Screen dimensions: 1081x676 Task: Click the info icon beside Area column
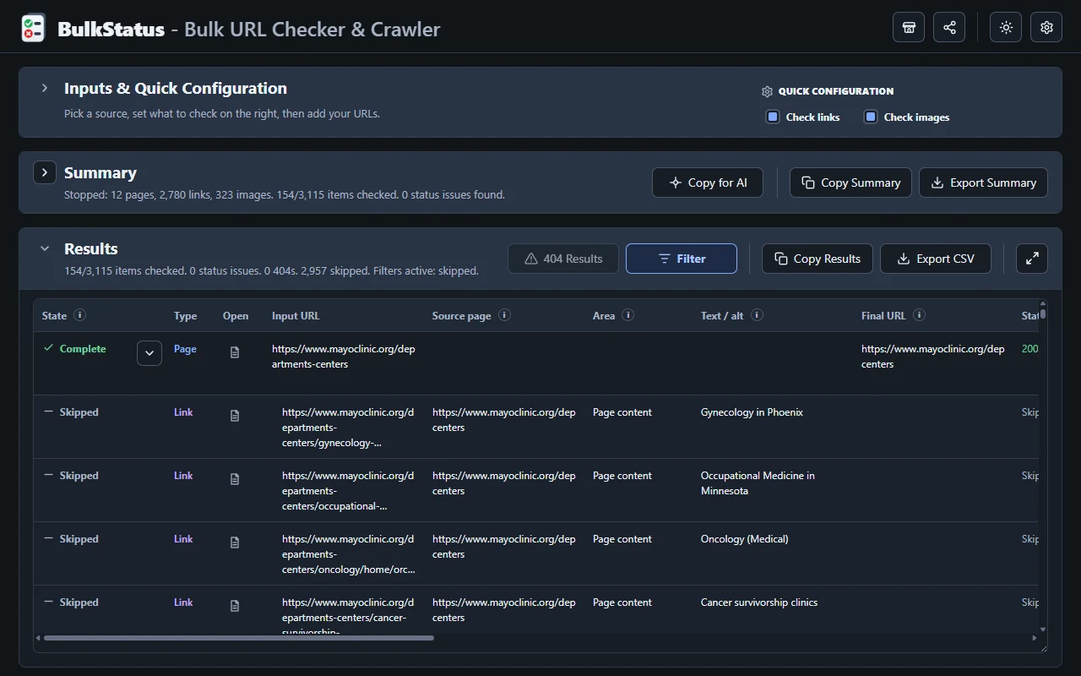pyautogui.click(x=628, y=315)
